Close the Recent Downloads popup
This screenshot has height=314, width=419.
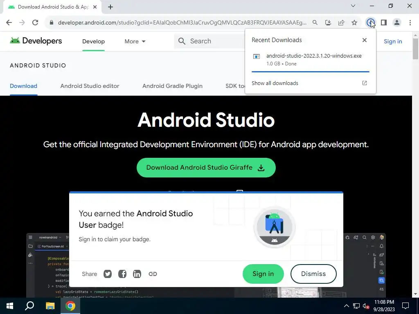(365, 40)
